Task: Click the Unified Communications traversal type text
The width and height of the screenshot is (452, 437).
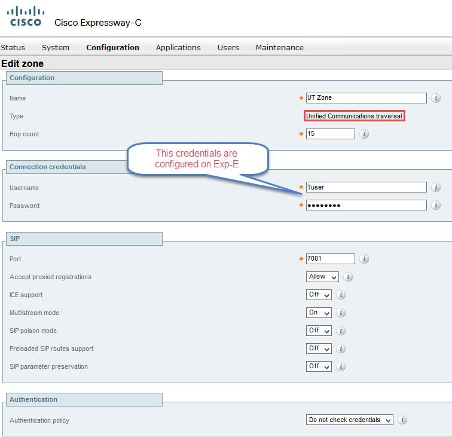Action: point(354,116)
